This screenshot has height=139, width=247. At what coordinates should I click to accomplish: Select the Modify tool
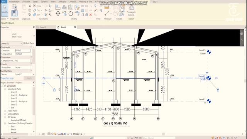coord(5,10)
